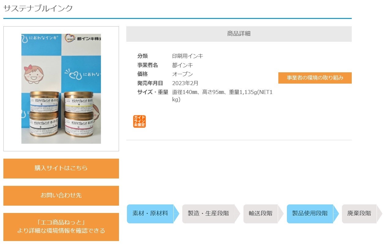
Task: Click the 事業者名 label
Action: [x=148, y=65]
